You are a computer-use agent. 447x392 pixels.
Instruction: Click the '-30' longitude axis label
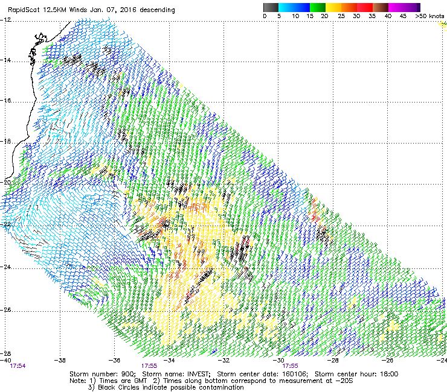[x=278, y=361]
